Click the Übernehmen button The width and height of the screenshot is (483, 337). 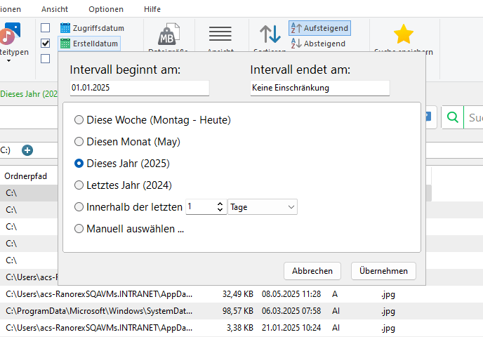[x=383, y=271]
